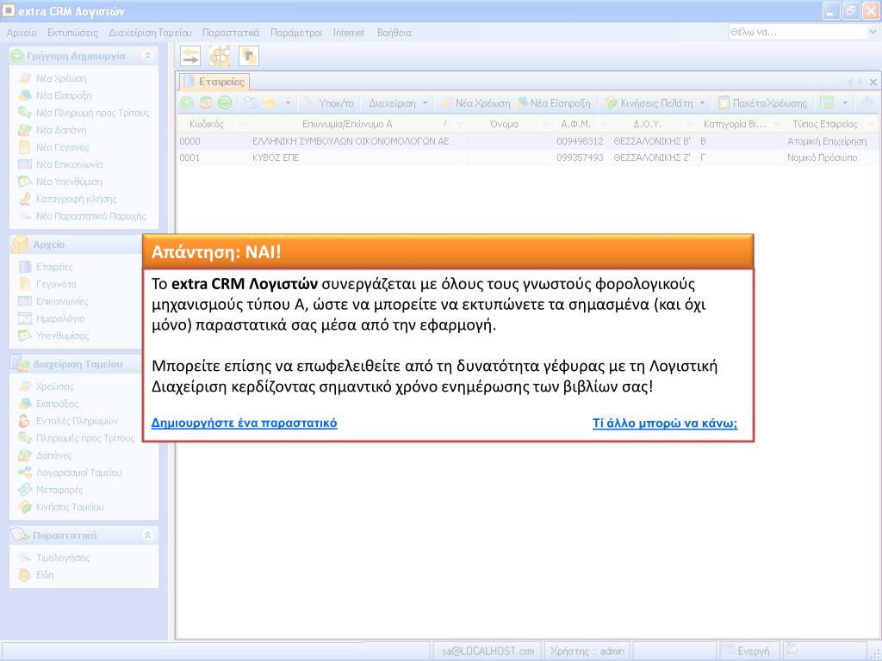
Task: Follow the Τί άλλο μπορώ να κάνω; link
Action: click(x=664, y=423)
